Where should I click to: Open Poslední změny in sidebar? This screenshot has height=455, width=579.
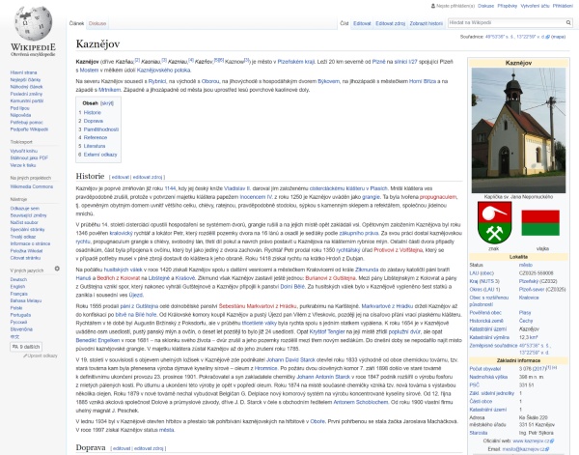point(26,94)
